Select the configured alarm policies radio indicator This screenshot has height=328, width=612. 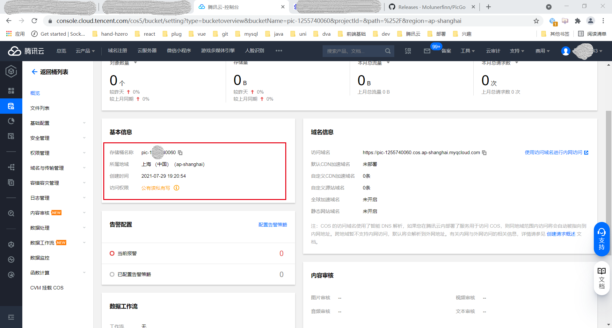(x=112, y=275)
